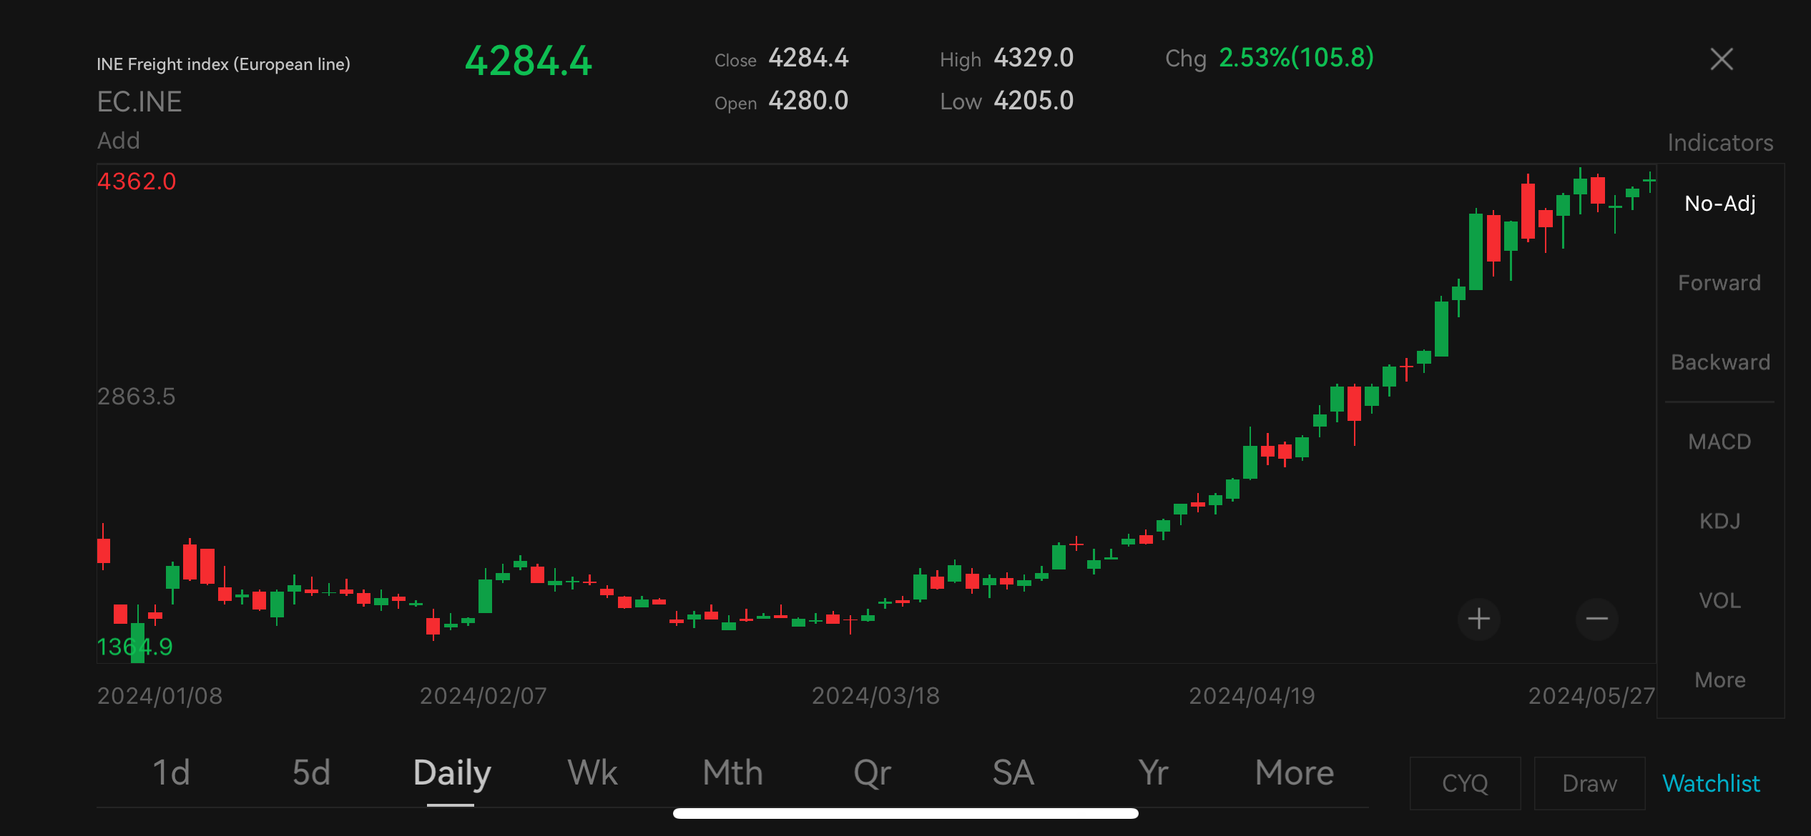Switch to the Qr timeframe tab
Viewport: 1811px width, 836px height.
(872, 775)
